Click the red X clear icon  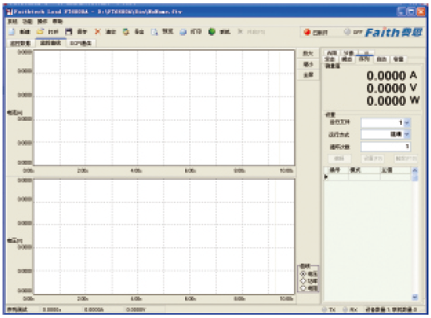(98, 32)
